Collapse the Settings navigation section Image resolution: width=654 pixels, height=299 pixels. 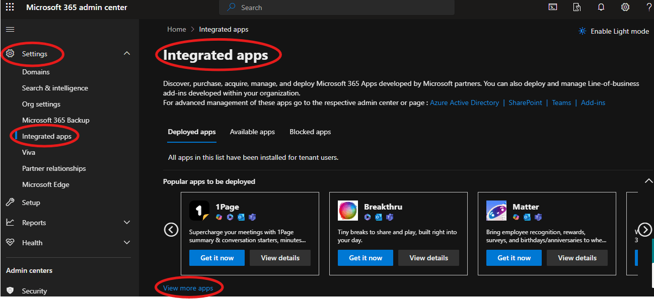(x=127, y=54)
